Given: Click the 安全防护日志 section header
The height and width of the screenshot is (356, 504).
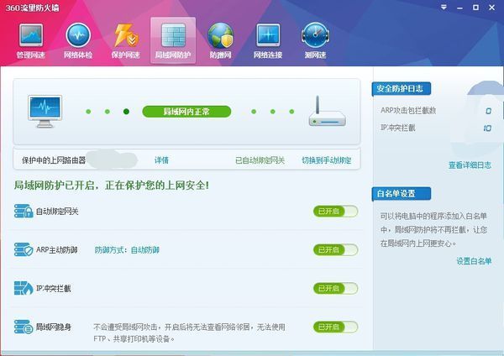Looking at the screenshot, I should [402, 89].
